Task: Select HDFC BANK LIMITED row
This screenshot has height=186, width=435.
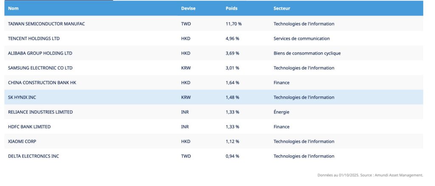Action: (214, 127)
